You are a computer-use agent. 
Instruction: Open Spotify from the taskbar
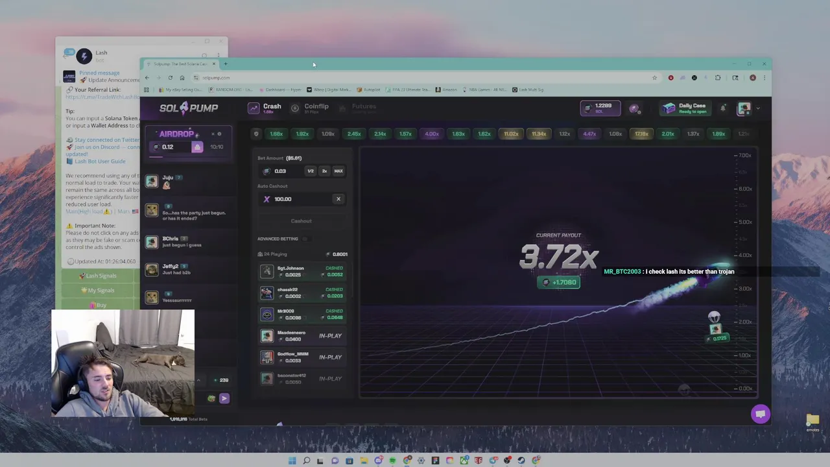pos(392,461)
